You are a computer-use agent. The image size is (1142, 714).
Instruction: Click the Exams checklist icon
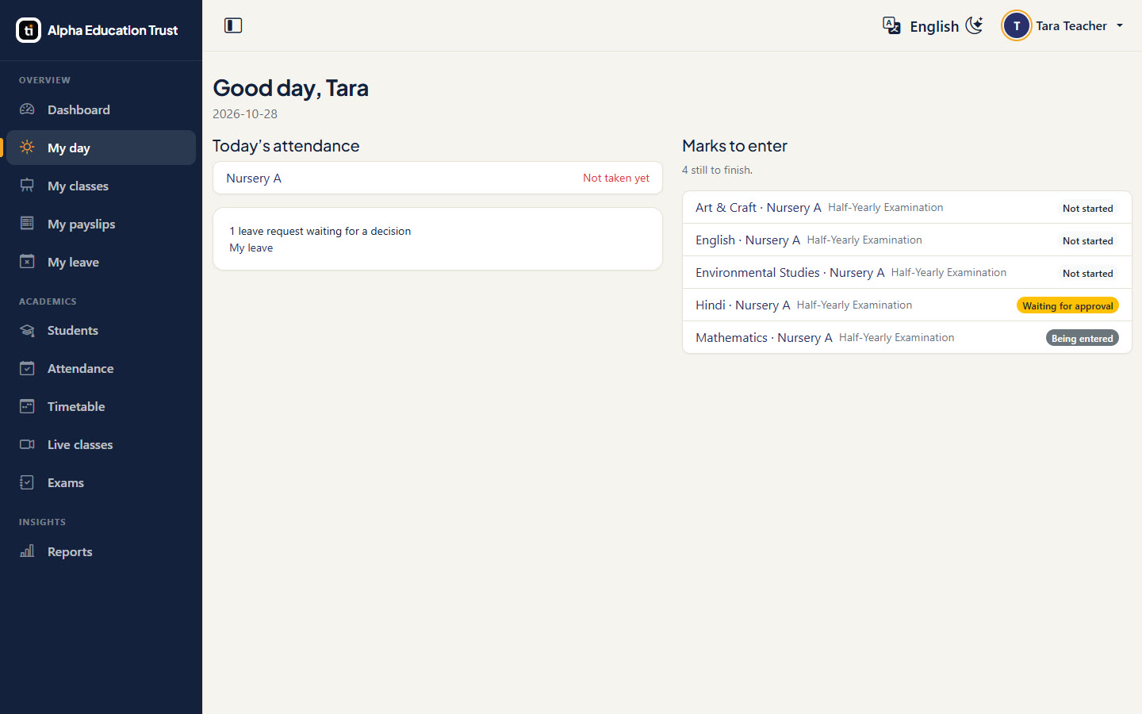coord(27,482)
